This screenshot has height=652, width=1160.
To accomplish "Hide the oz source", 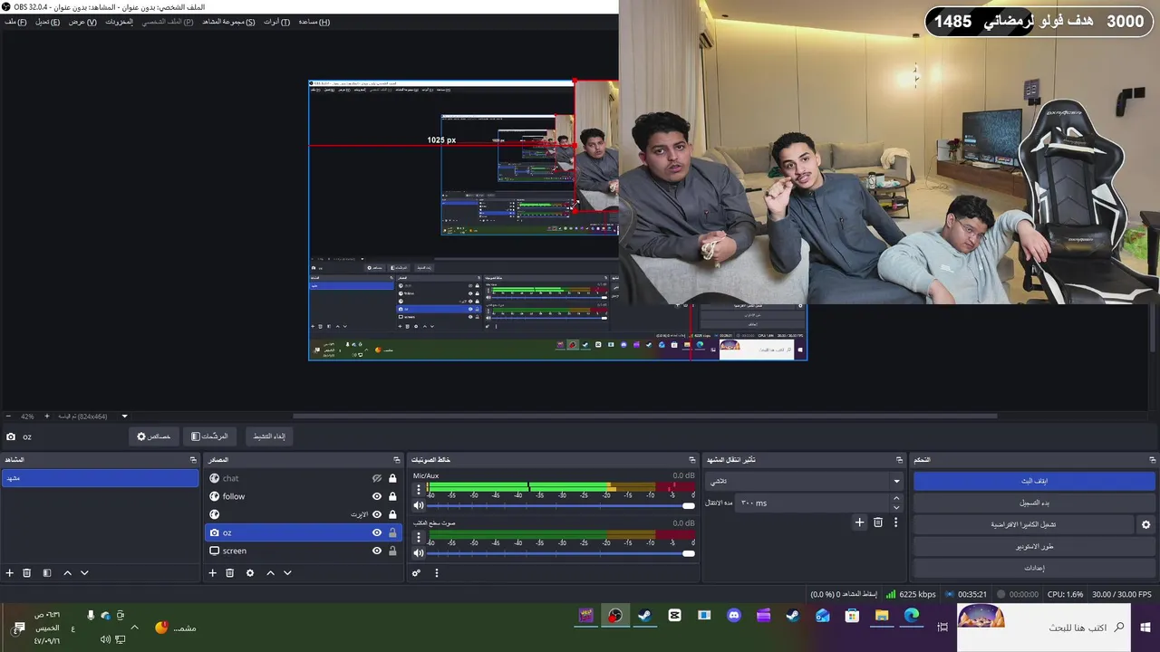I will pyautogui.click(x=377, y=532).
